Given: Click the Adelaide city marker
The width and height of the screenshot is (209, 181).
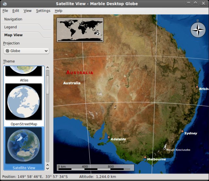Looking at the screenshot, I should (109, 137).
